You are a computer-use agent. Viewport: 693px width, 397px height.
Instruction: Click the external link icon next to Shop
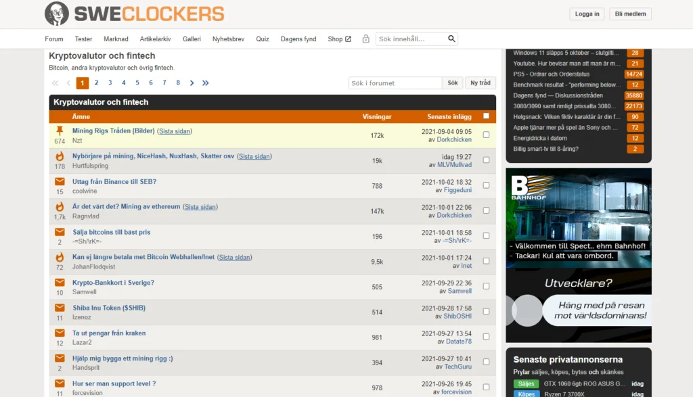(x=349, y=39)
